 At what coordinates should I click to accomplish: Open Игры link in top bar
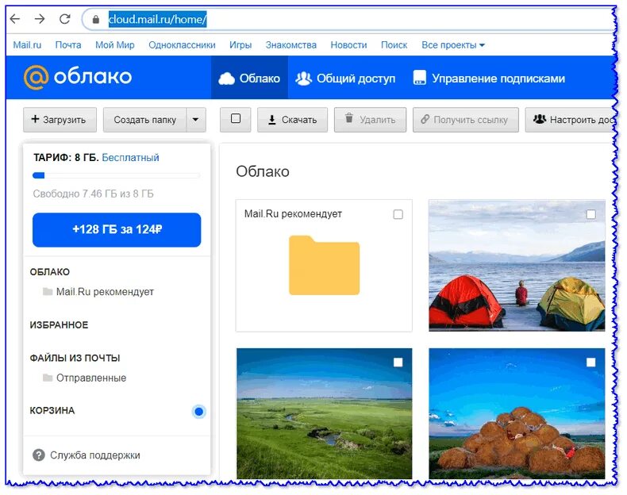point(240,45)
